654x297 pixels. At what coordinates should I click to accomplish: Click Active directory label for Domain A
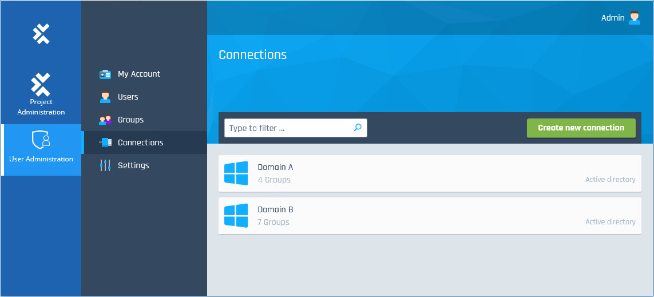[610, 180]
